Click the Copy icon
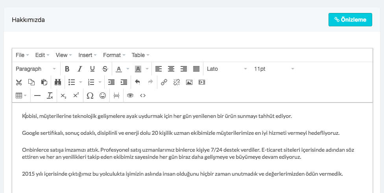This screenshot has width=384, height=193. [31, 82]
